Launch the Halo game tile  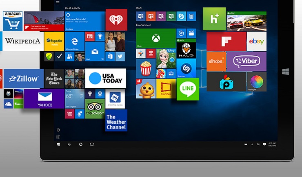pyautogui.click(x=186, y=48)
